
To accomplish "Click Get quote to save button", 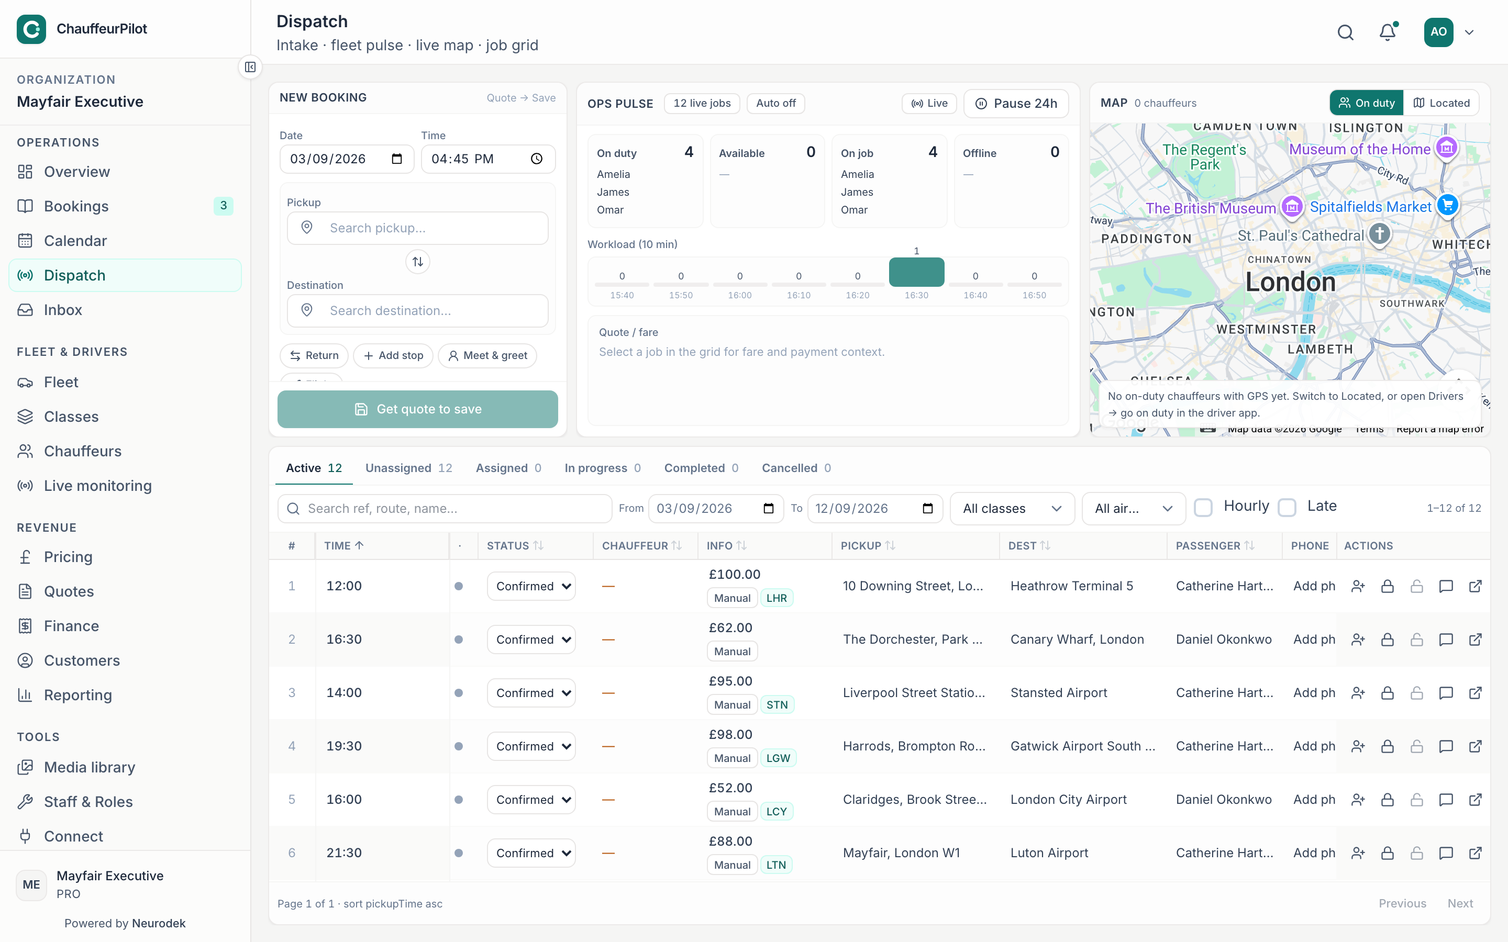I will tap(417, 409).
